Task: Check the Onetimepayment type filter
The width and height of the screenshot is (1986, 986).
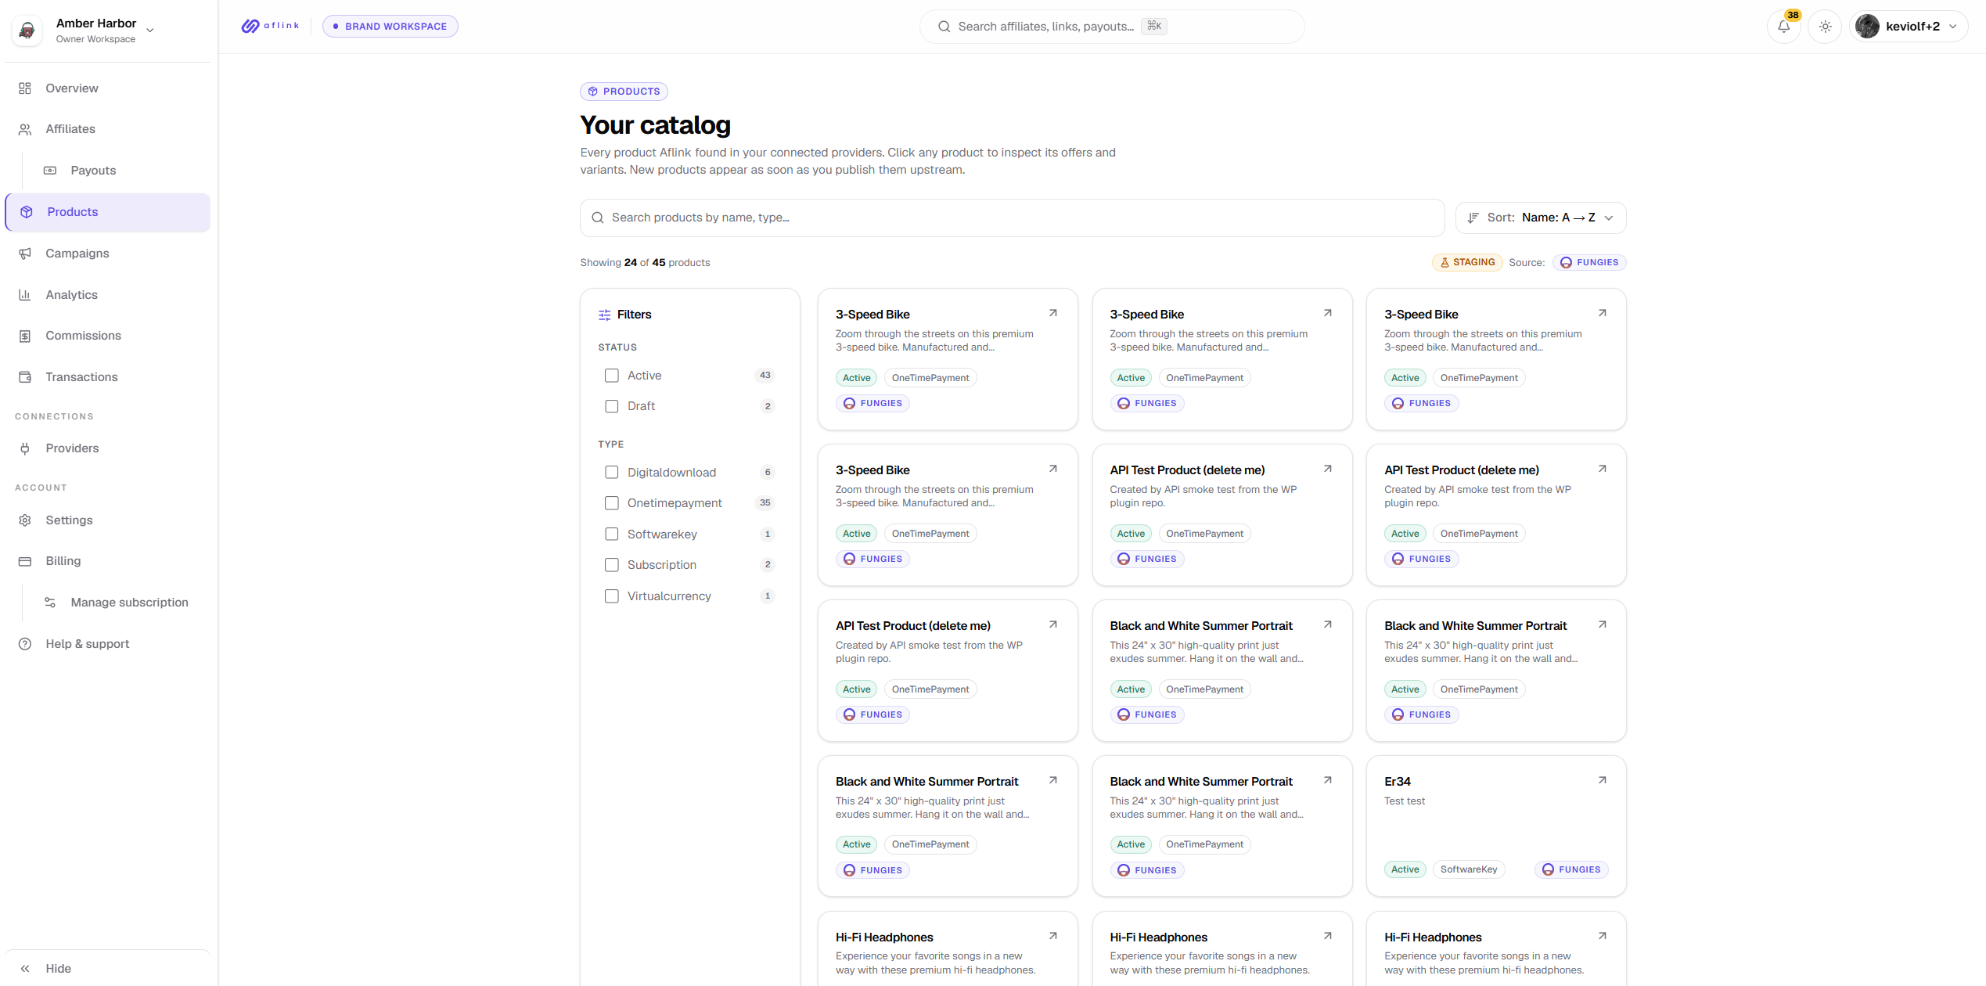Action: [612, 503]
